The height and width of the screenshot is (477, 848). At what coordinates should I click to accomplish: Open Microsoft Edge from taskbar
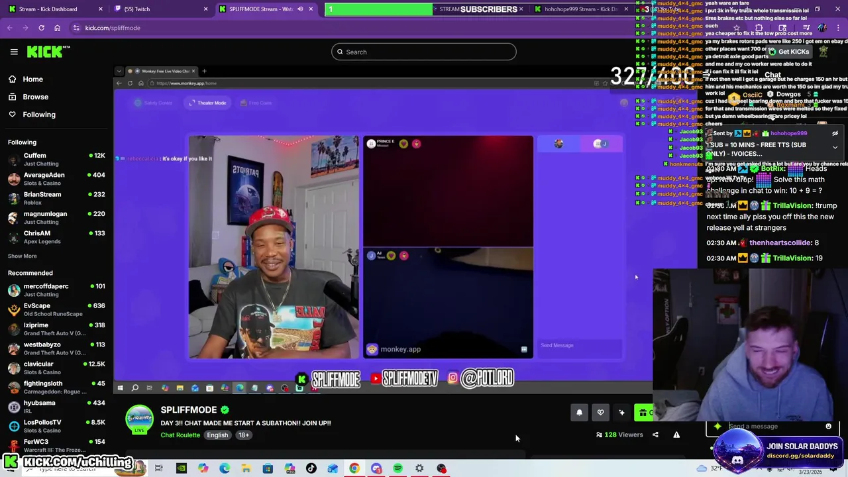point(225,468)
